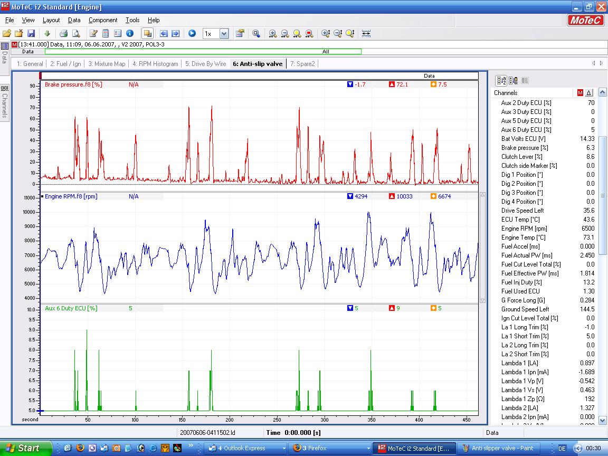Viewport: 608px width, 456px height.
Task: Sort channels alphabetically with the A-Z icon
Action: tap(501, 81)
